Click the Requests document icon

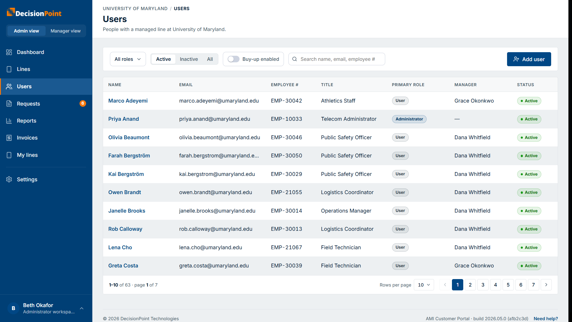click(x=9, y=103)
